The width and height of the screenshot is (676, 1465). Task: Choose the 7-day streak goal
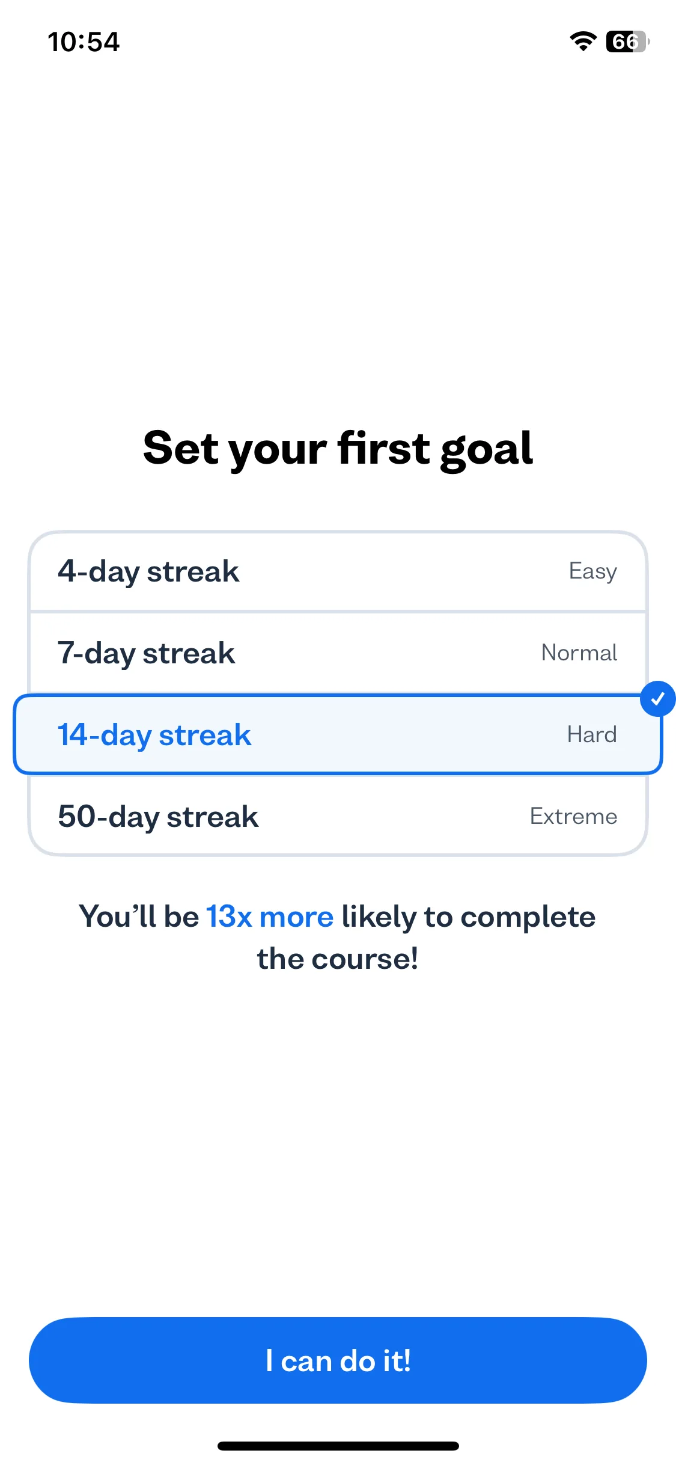tap(338, 653)
